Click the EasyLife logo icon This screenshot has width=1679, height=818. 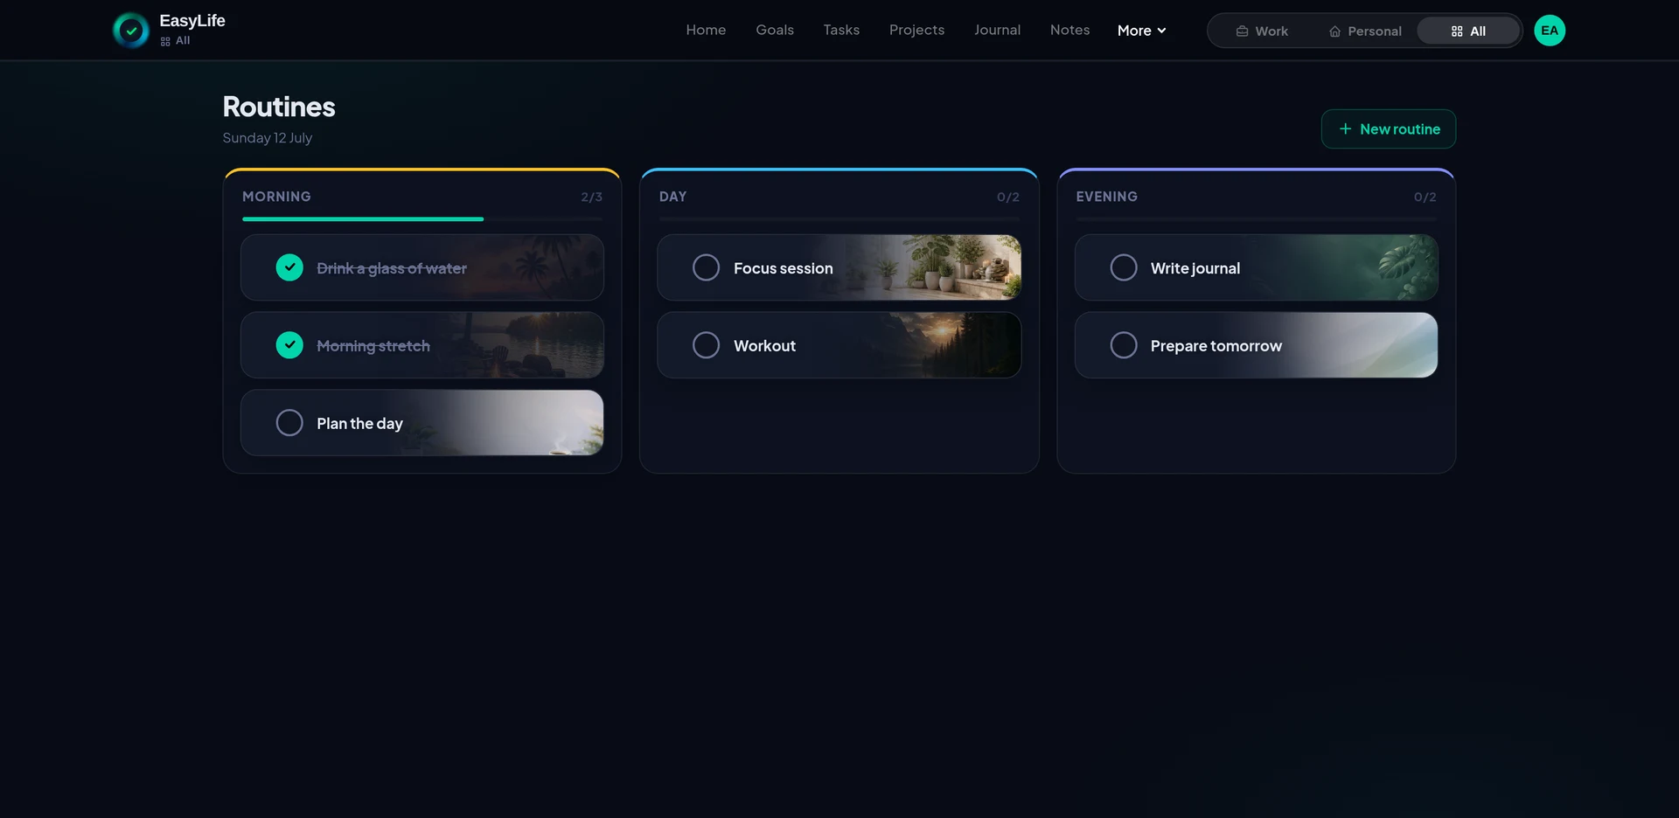point(131,31)
